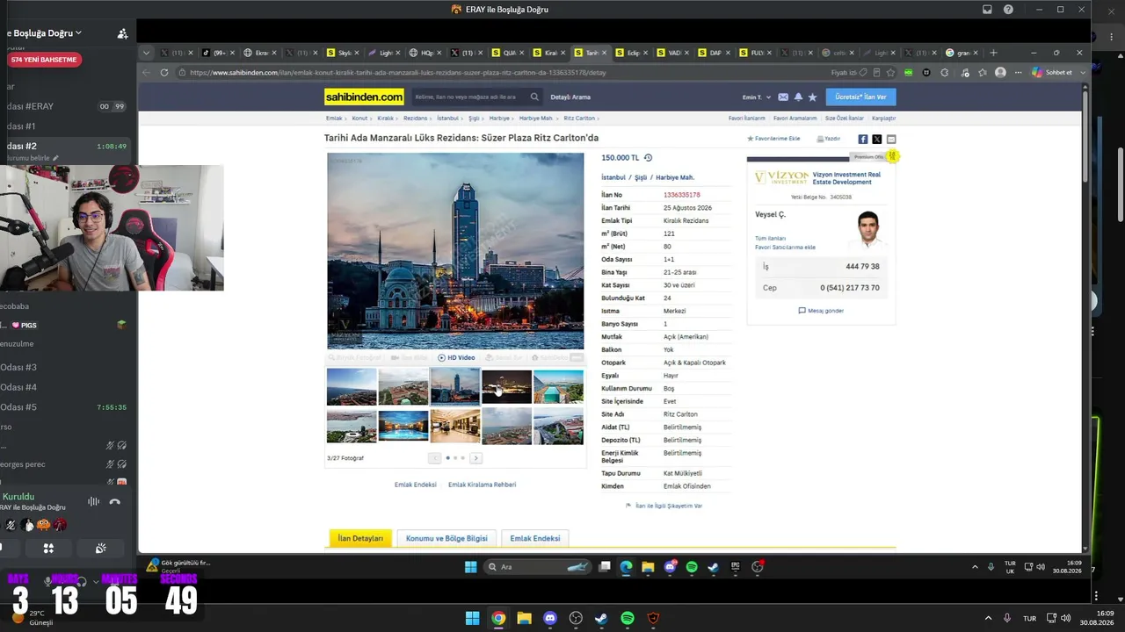Expand the browser tab search chevron

pos(147,53)
